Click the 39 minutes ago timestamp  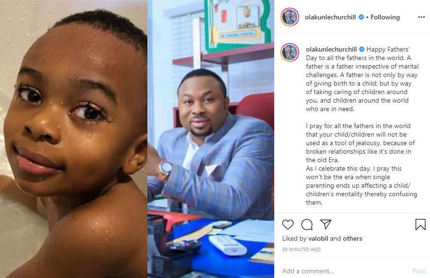click(x=301, y=249)
